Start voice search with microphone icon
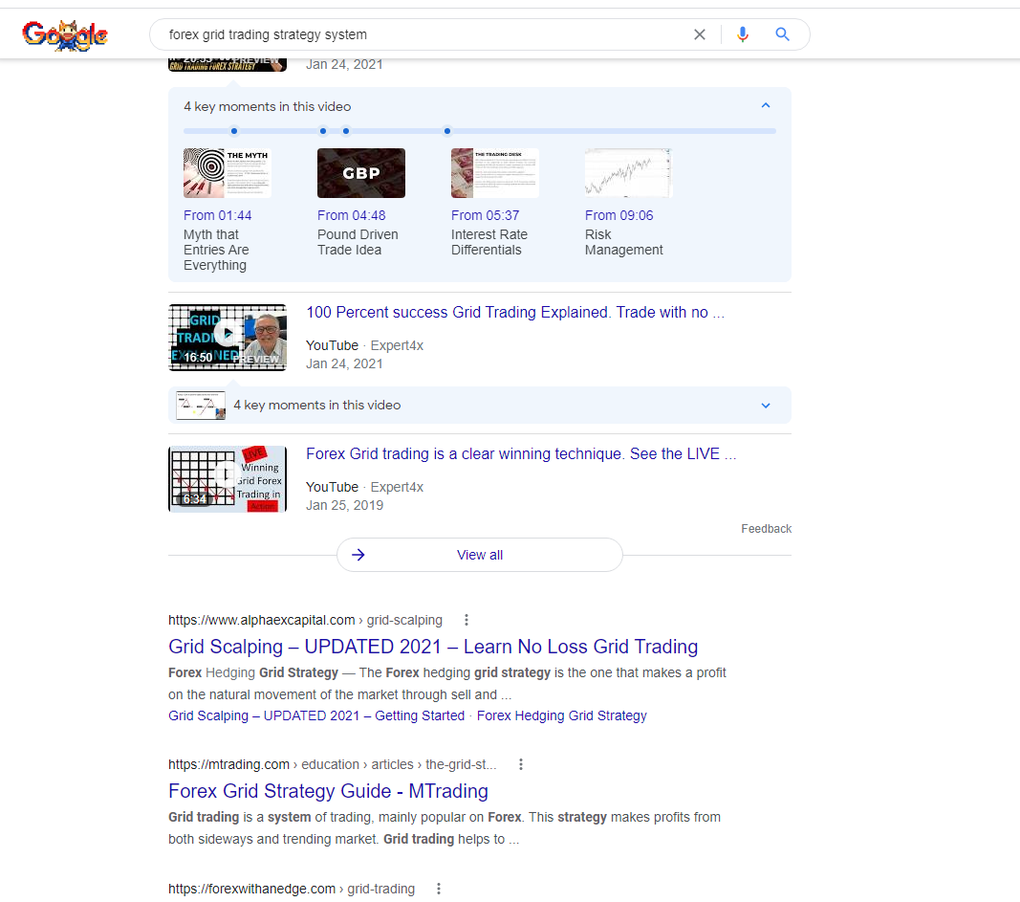This screenshot has height=902, width=1020. point(742,34)
